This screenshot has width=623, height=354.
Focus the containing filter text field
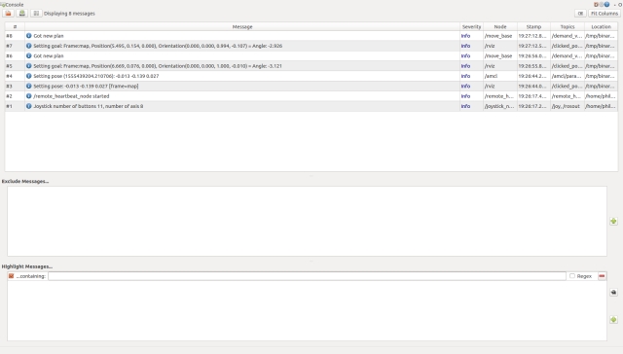(307, 276)
